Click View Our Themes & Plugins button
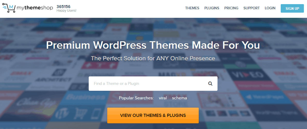 [x=153, y=115]
